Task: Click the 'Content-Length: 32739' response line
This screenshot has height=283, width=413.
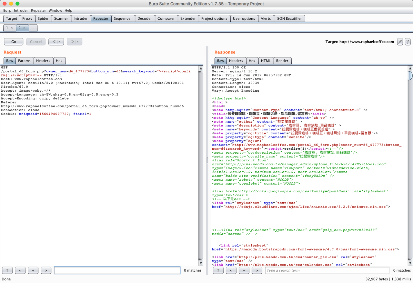Action: pyautogui.click(x=236, y=83)
